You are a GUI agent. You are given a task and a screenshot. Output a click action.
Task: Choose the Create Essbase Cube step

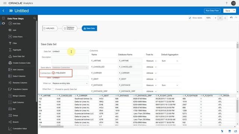19,63
